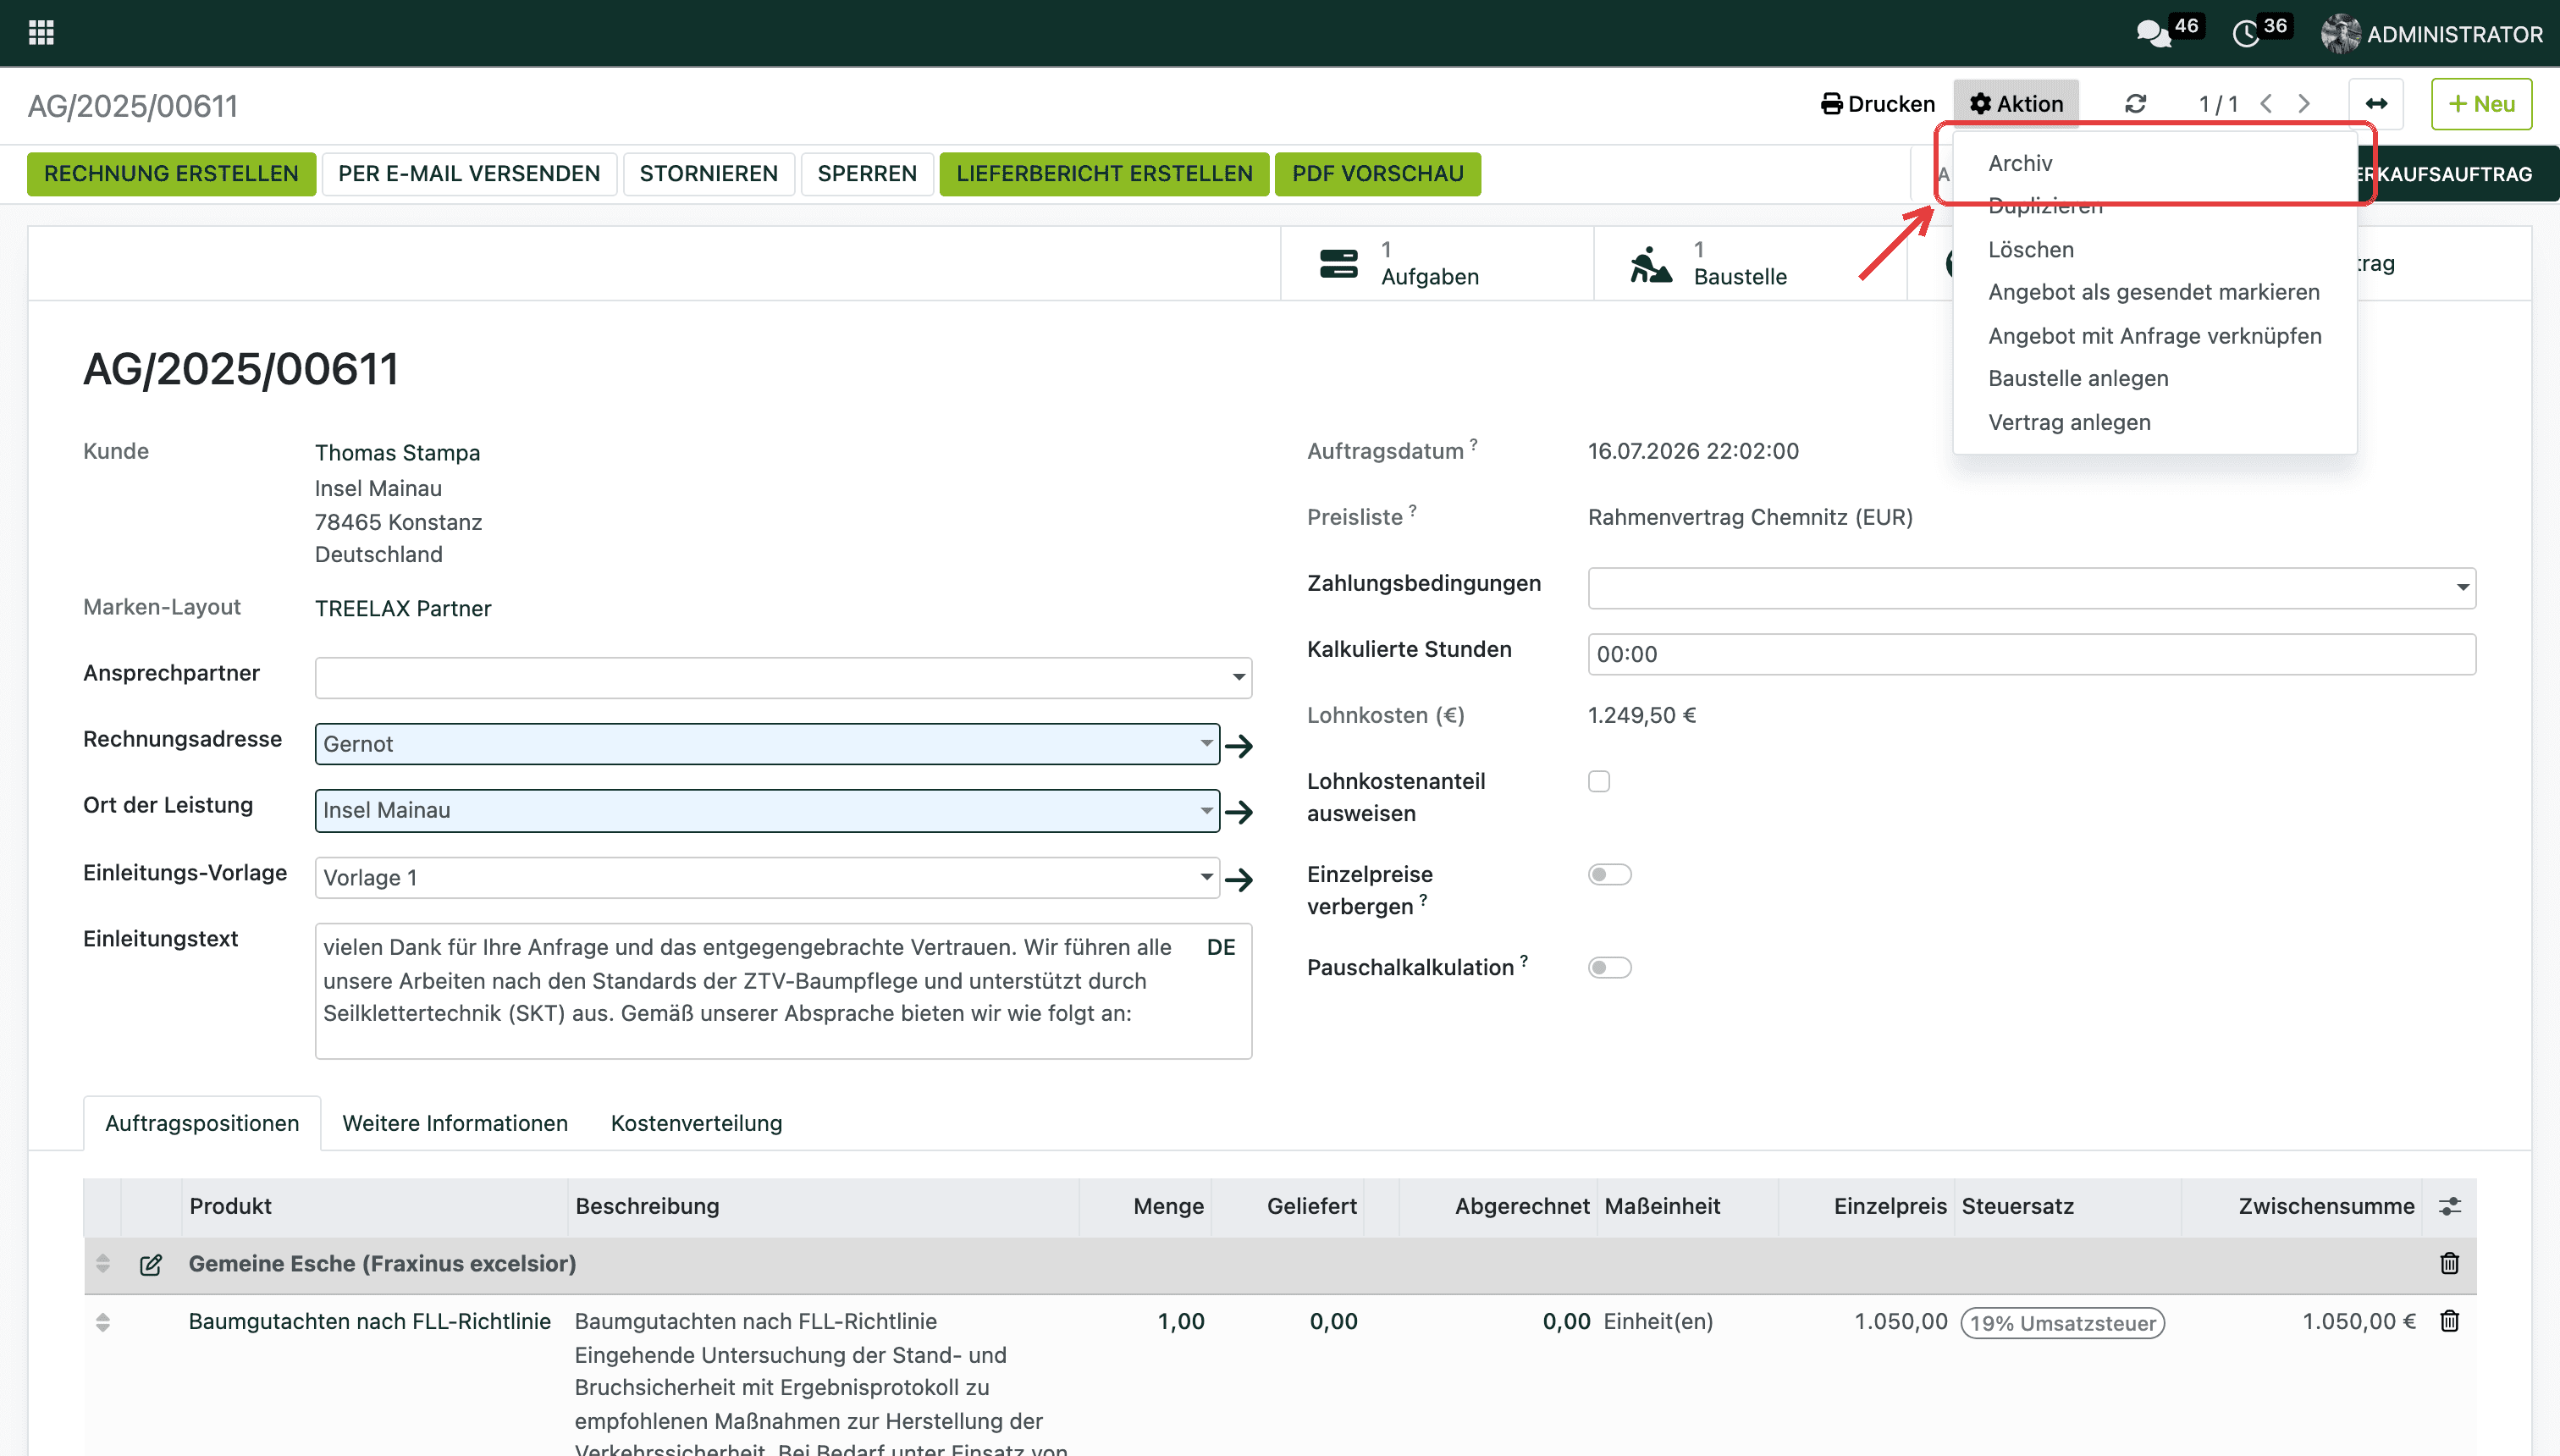The height and width of the screenshot is (1456, 2560).
Task: Click the 19% Umsatzsteuer tag
Action: pyautogui.click(x=2062, y=1324)
